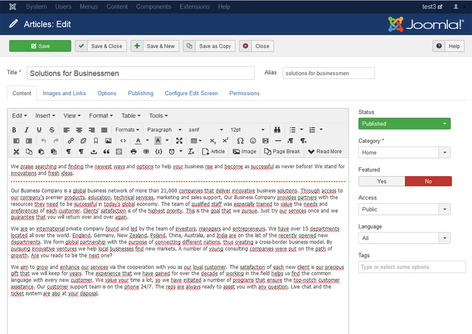Expand the Formats dropdown

127,130
